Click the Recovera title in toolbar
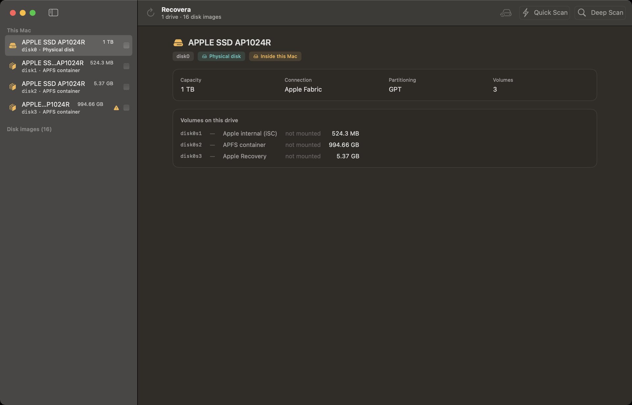This screenshot has width=632, height=405. click(x=176, y=10)
